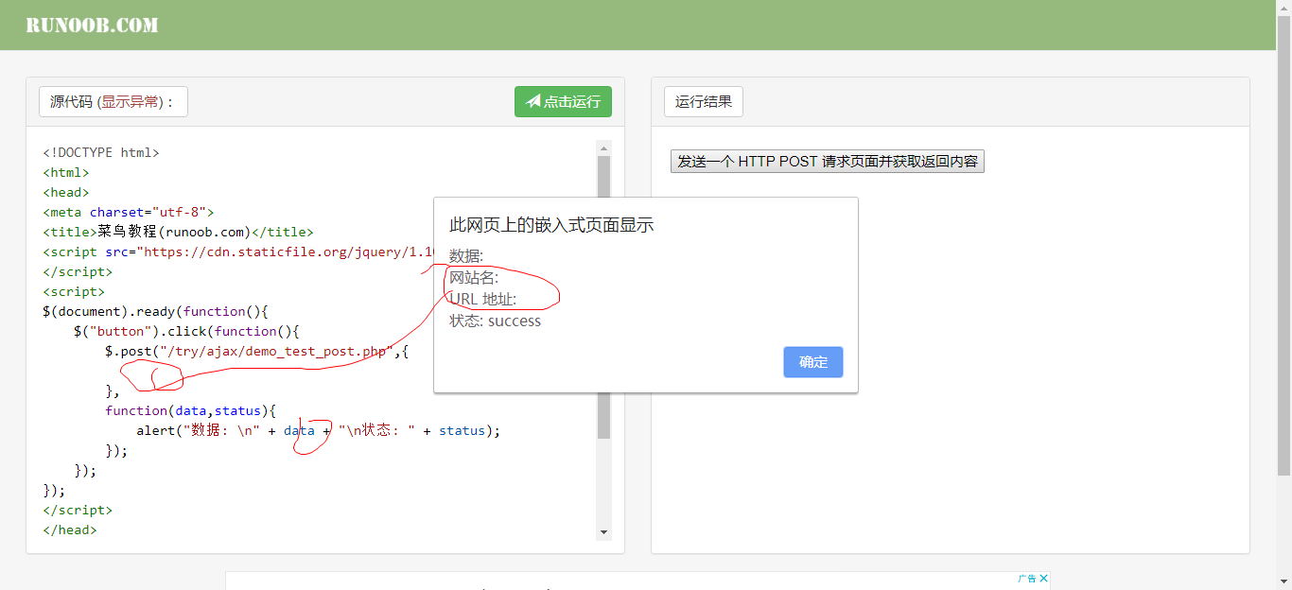Click the meta charset="utf-8" line
This screenshot has height=590, width=1292.
pyautogui.click(x=129, y=212)
